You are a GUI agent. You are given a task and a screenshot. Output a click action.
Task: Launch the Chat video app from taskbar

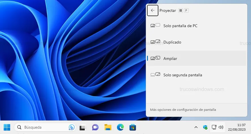(x=95, y=127)
